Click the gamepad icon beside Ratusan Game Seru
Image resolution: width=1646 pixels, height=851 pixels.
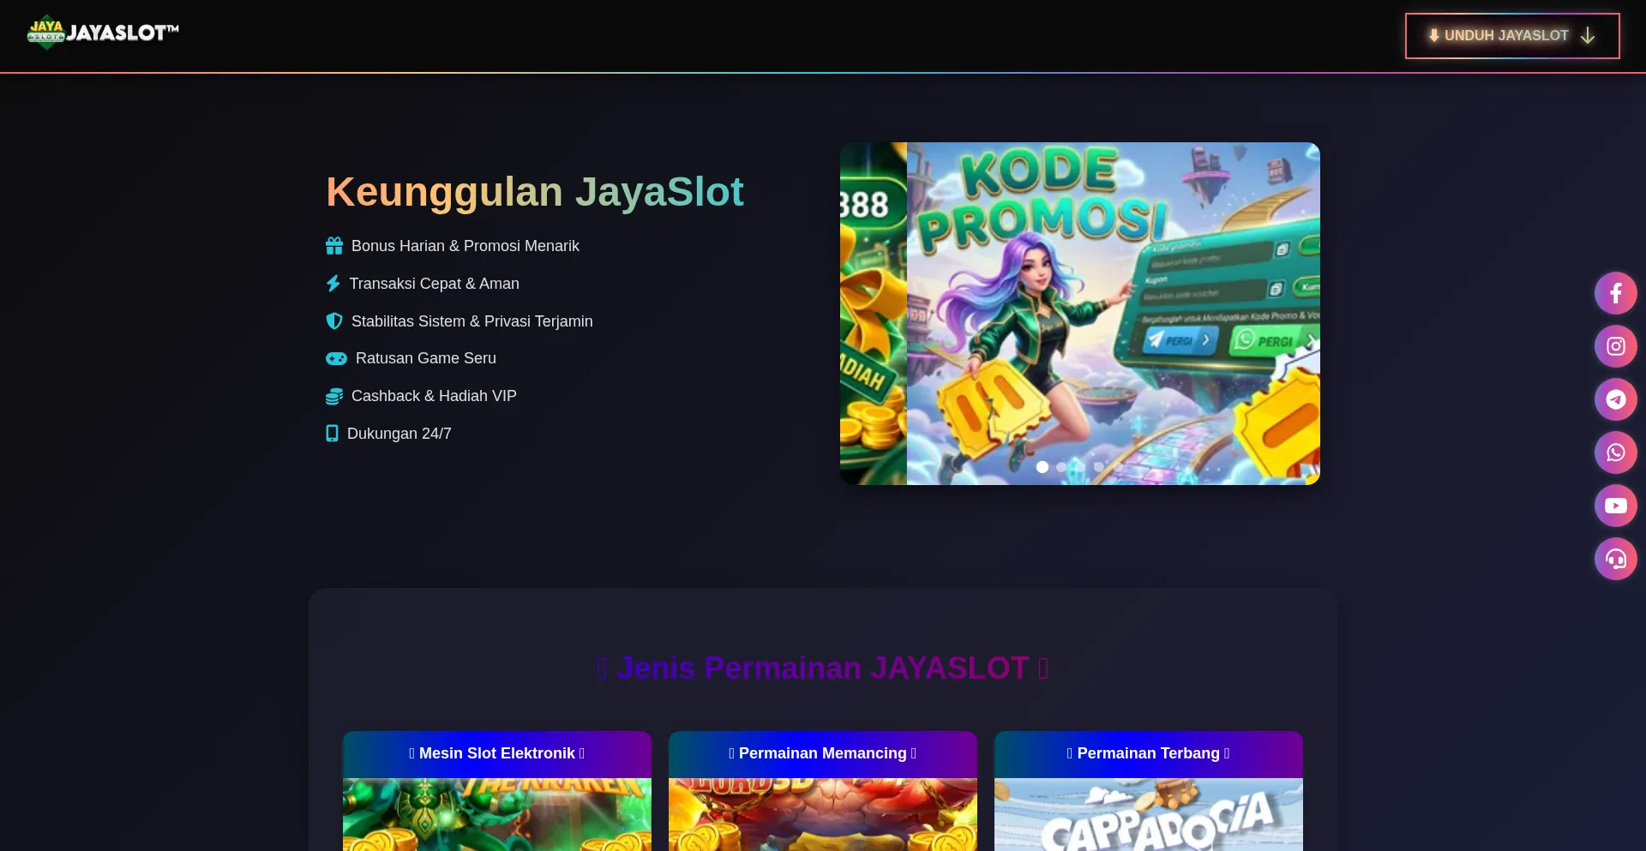[x=336, y=358]
